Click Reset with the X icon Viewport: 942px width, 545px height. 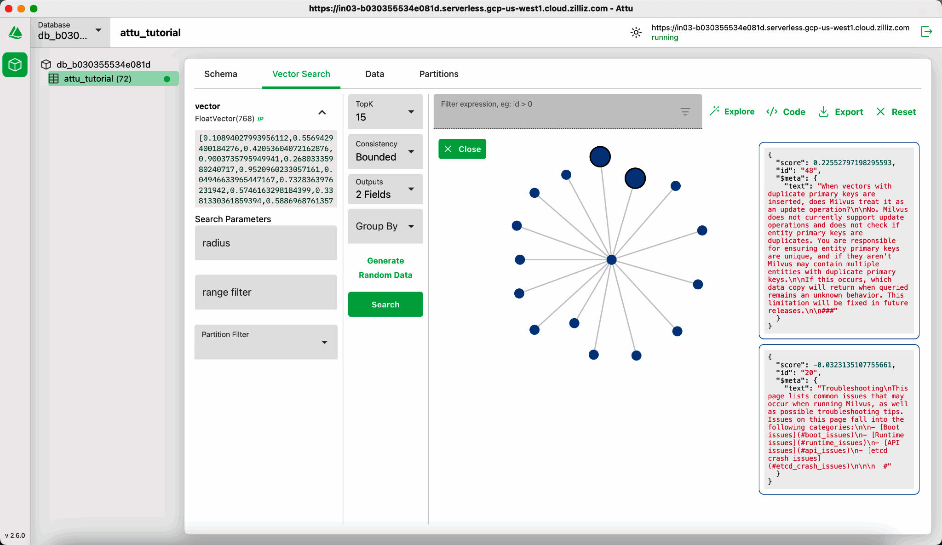[896, 112]
